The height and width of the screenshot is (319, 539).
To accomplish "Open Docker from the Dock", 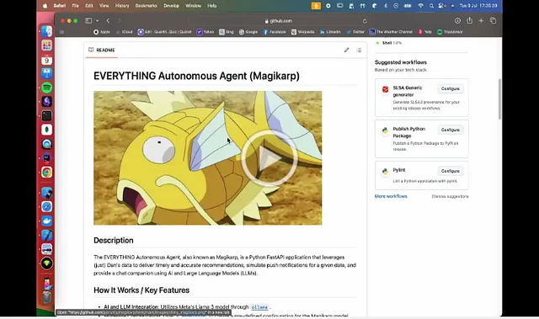I will [47, 221].
